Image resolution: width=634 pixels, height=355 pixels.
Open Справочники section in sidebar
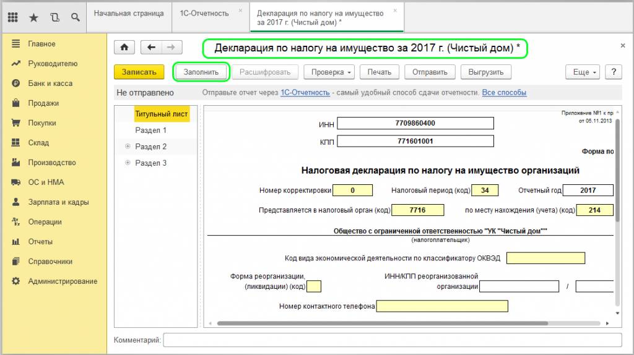click(x=50, y=262)
